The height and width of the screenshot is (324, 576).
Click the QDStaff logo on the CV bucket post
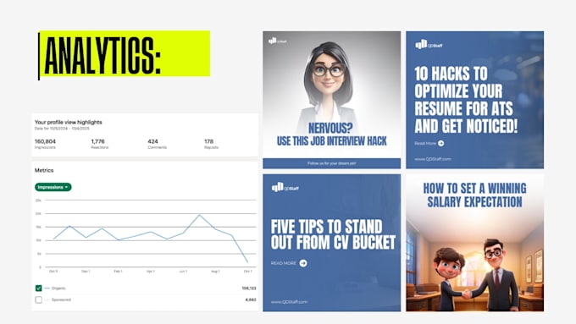click(285, 188)
